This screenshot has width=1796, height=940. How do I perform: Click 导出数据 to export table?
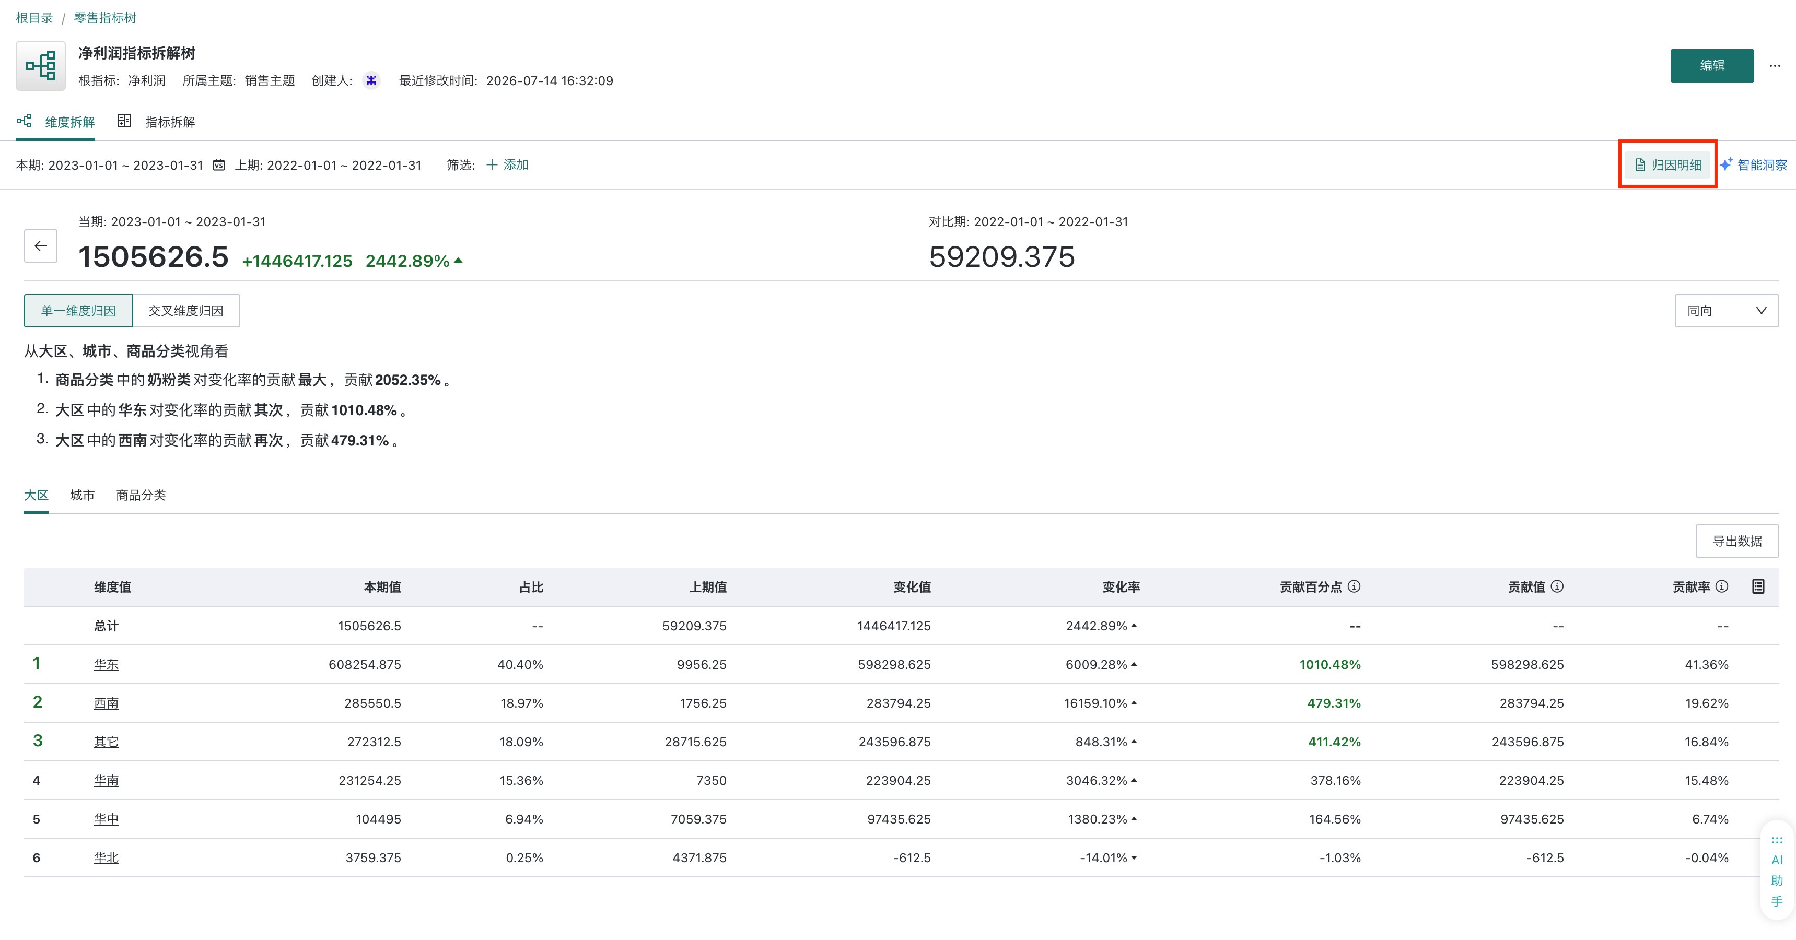1737,540
